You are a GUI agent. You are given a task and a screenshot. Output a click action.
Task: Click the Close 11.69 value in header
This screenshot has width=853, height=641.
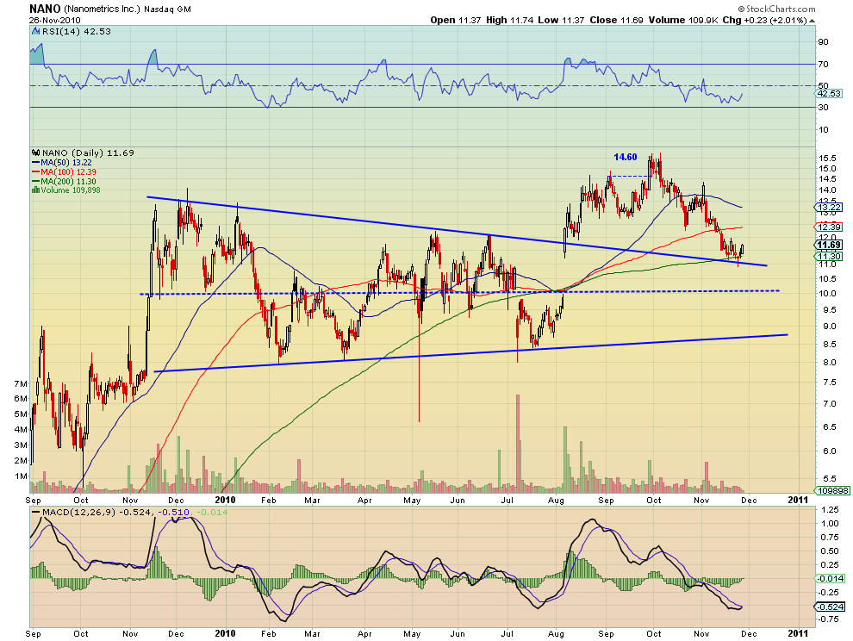click(x=616, y=20)
